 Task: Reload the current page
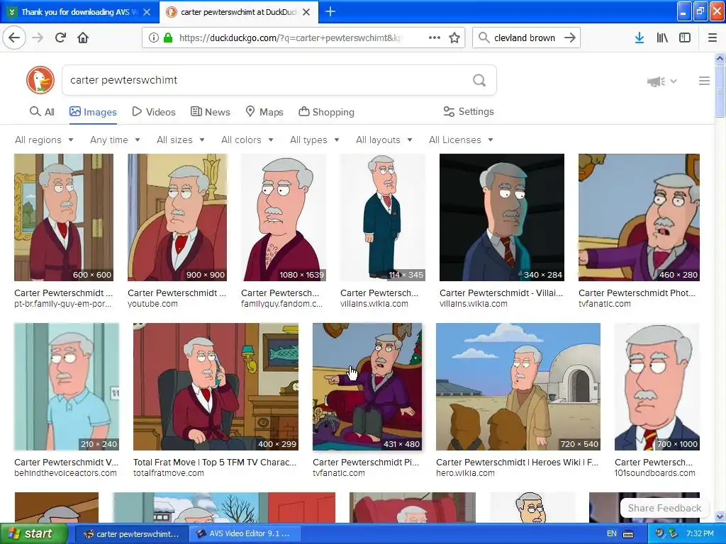(60, 38)
